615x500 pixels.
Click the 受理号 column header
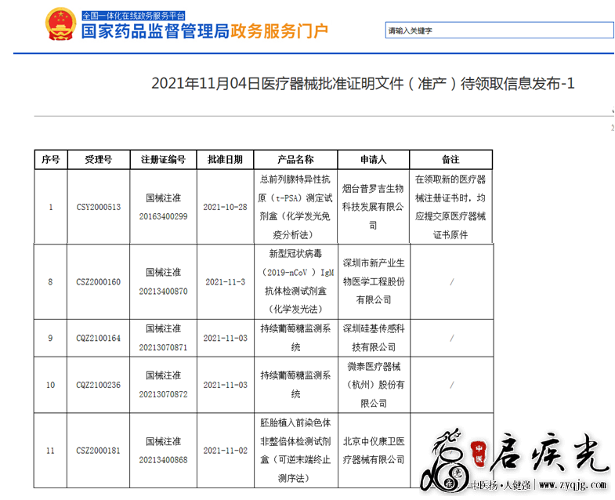[x=99, y=159]
